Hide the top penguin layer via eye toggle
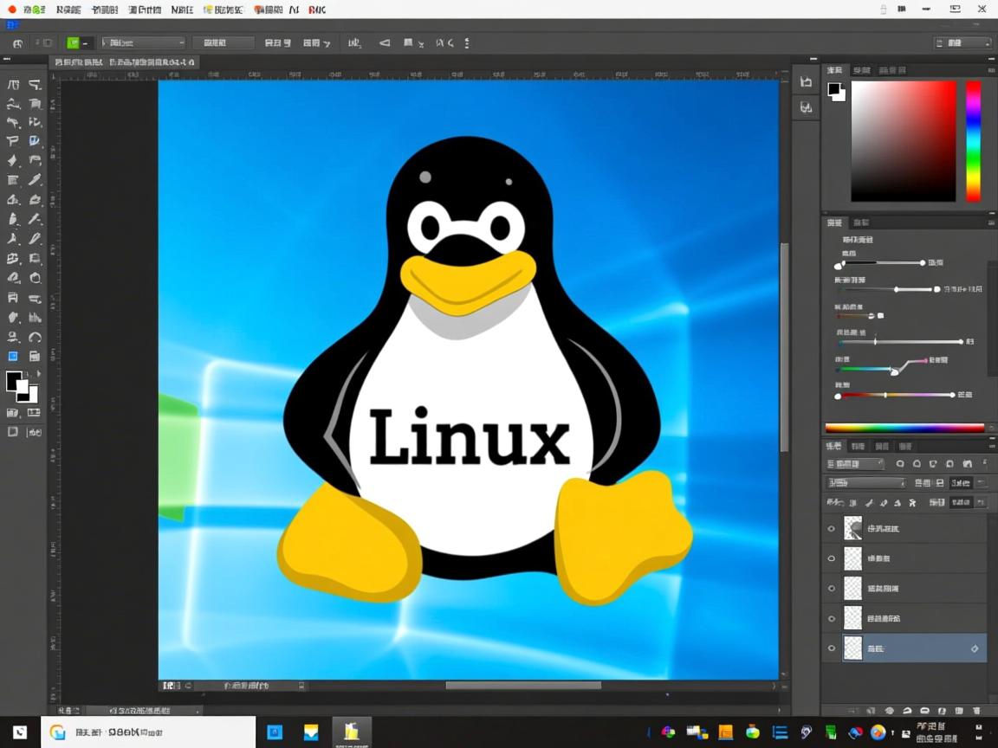 pos(831,528)
